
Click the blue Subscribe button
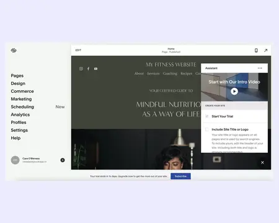point(180,176)
